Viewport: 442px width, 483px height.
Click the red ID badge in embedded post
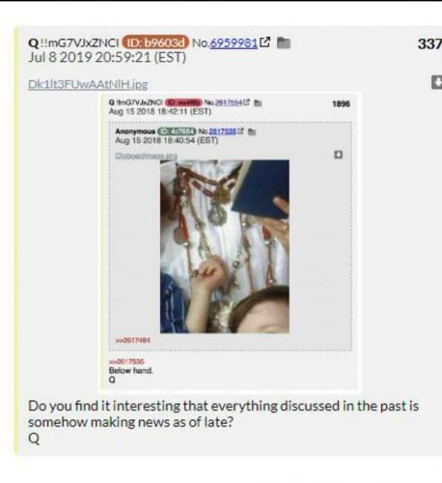[x=183, y=102]
